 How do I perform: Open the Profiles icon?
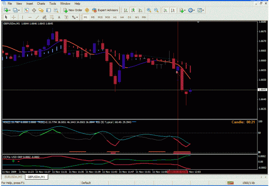click(x=15, y=10)
